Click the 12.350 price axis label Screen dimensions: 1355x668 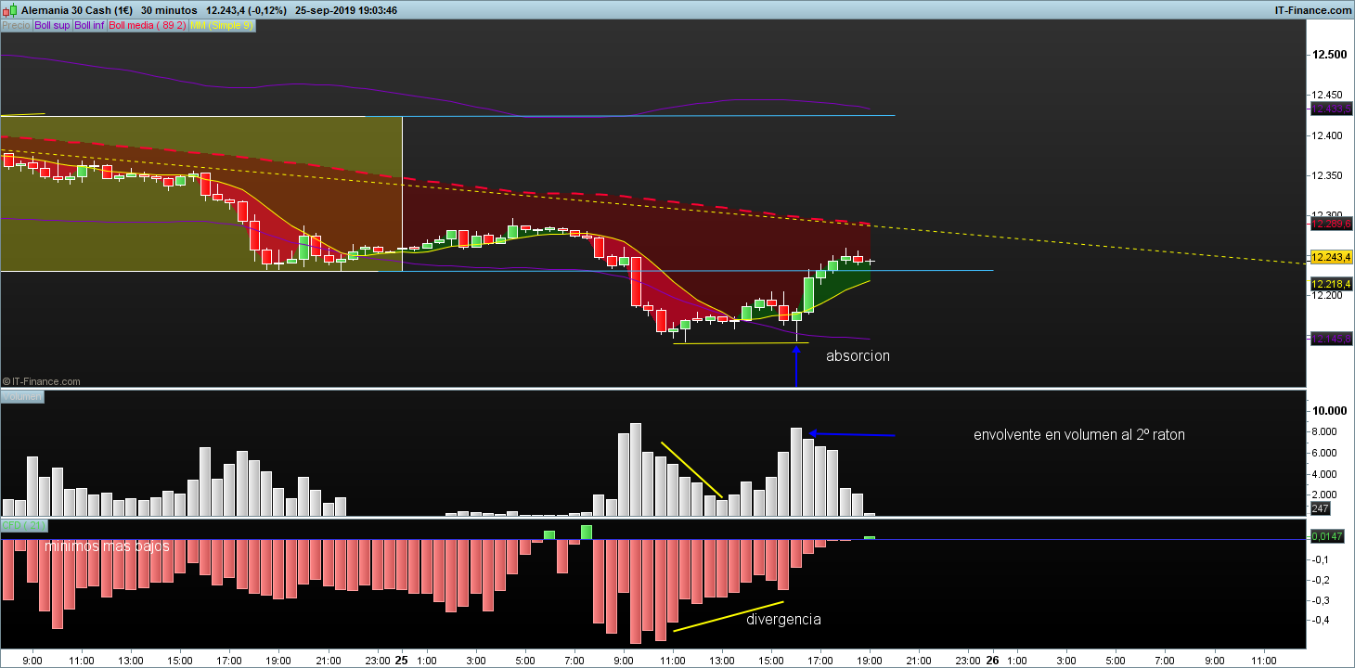pos(1328,175)
